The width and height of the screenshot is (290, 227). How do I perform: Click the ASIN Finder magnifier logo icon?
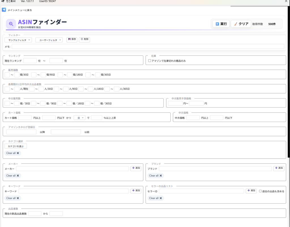point(11,24)
